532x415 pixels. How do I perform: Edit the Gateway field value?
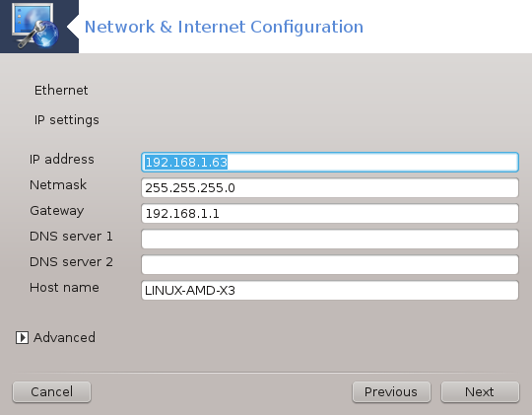click(330, 214)
